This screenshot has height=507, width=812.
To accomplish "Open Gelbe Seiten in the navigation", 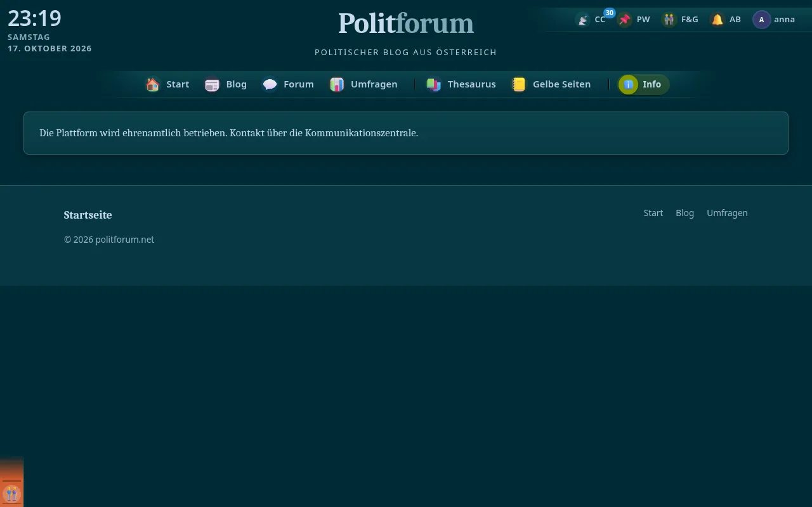I will pos(551,84).
